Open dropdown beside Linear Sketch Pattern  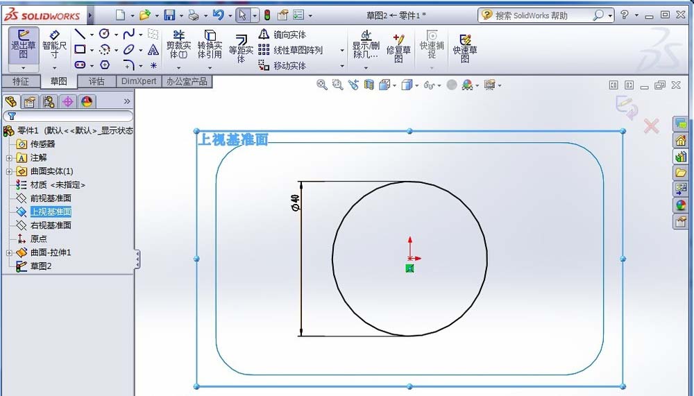point(341,51)
